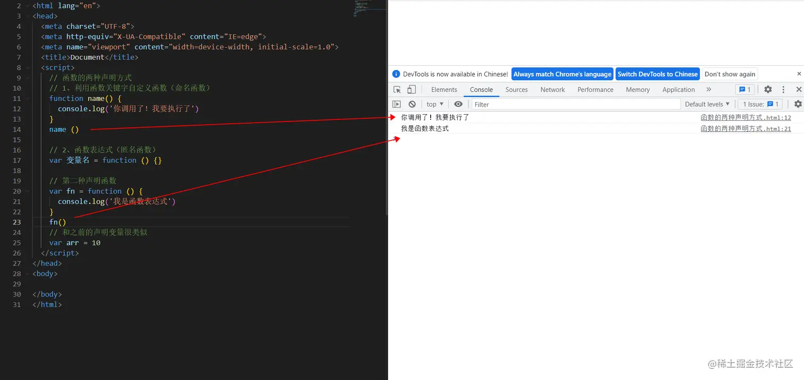Viewport: 804px width, 380px height.
Task: Click the title tag containing Document
Action: click(x=89, y=57)
